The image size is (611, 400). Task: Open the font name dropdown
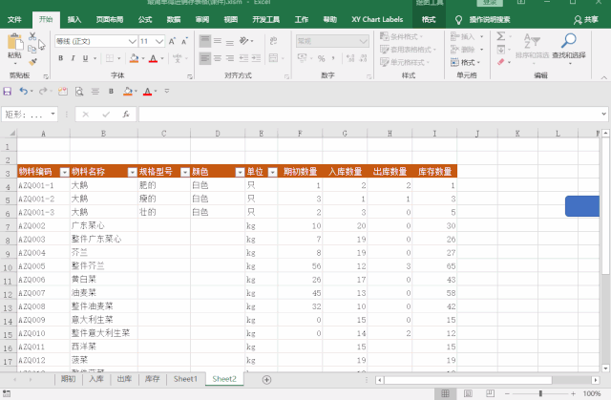coord(133,41)
